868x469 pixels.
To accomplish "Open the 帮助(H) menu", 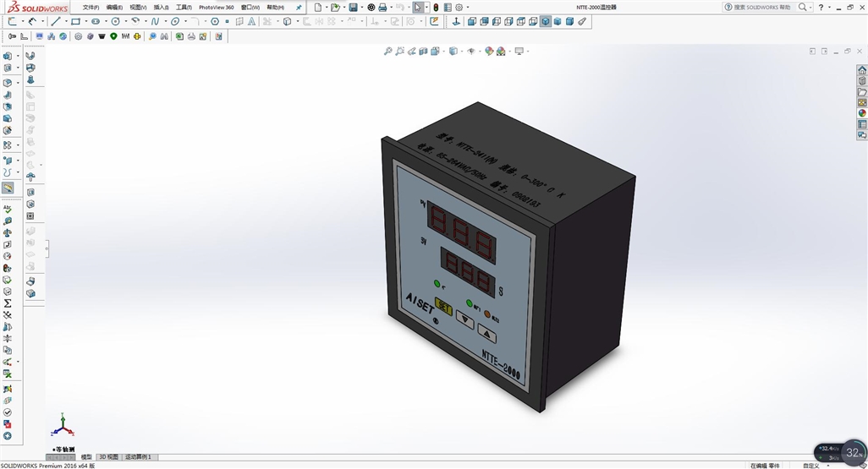I will click(275, 8).
